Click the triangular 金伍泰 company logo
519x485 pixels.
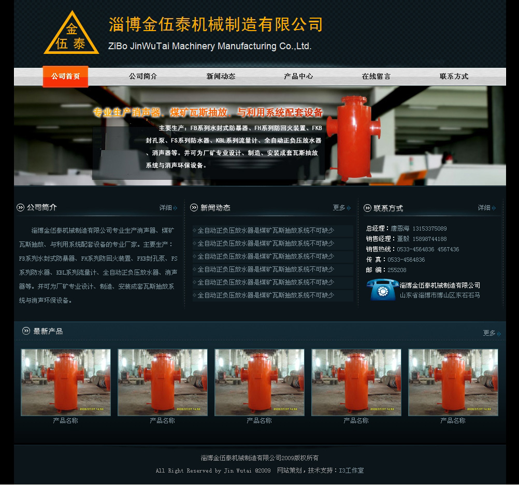point(71,33)
